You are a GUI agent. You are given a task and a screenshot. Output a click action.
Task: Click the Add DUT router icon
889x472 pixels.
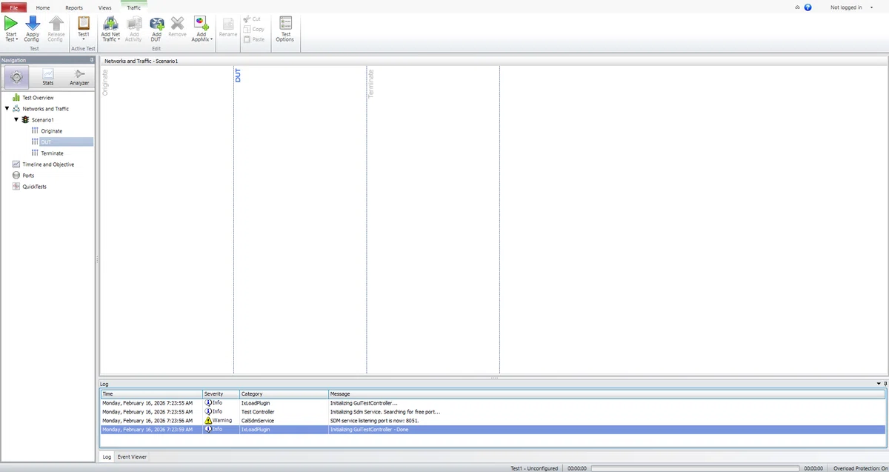coord(156,23)
